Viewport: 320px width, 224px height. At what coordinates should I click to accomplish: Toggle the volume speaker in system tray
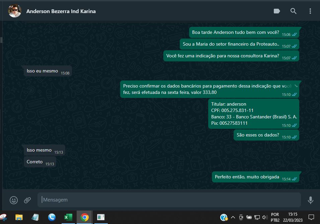264,217
